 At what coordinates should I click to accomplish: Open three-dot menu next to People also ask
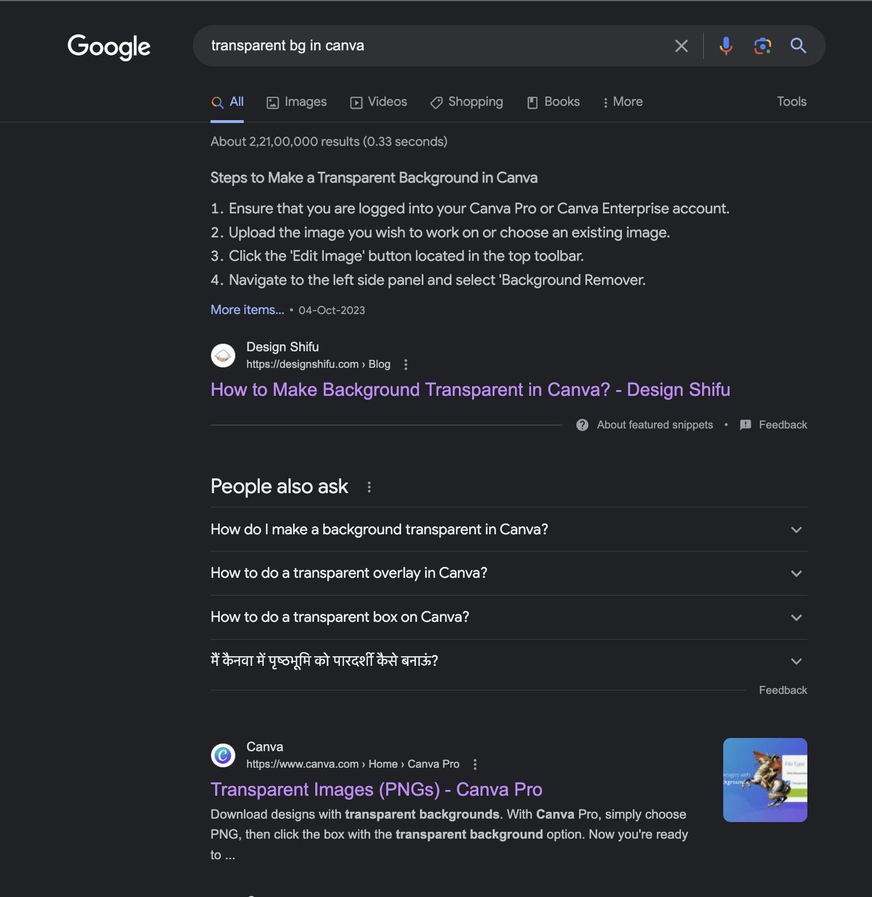tap(369, 487)
